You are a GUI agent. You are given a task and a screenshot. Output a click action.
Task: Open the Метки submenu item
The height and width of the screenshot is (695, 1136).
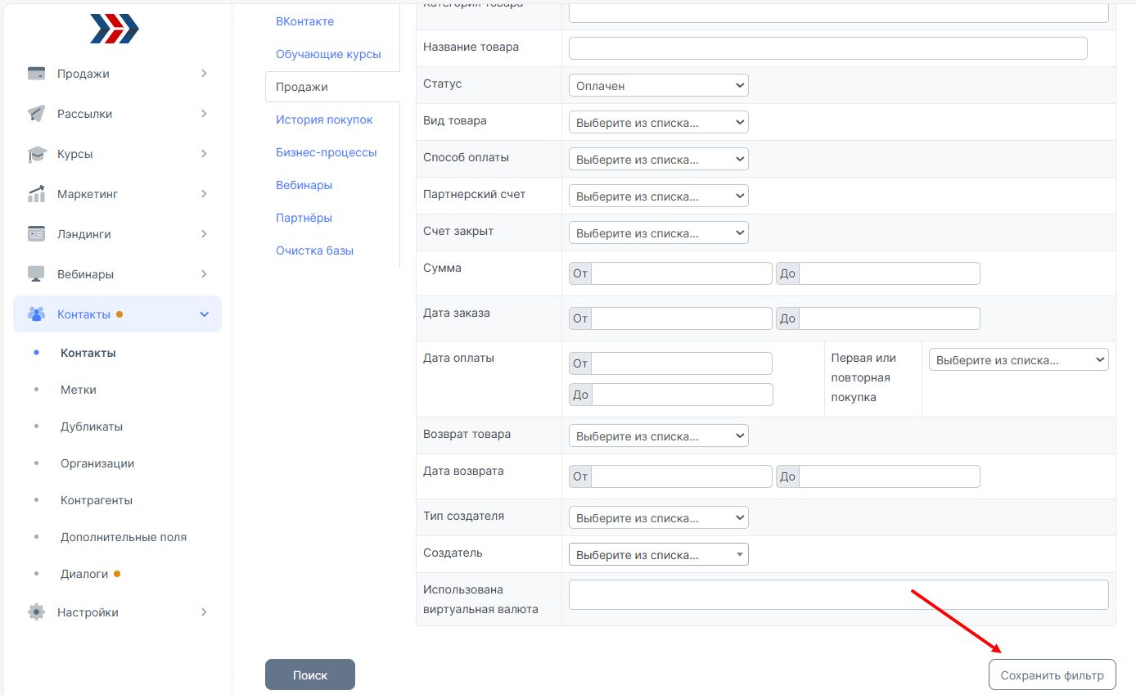click(x=79, y=390)
